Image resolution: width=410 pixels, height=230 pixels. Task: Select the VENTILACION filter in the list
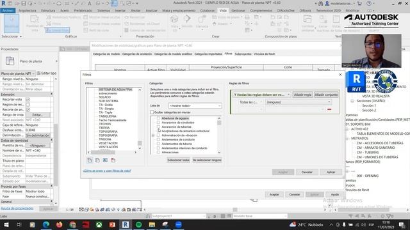pos(108,147)
